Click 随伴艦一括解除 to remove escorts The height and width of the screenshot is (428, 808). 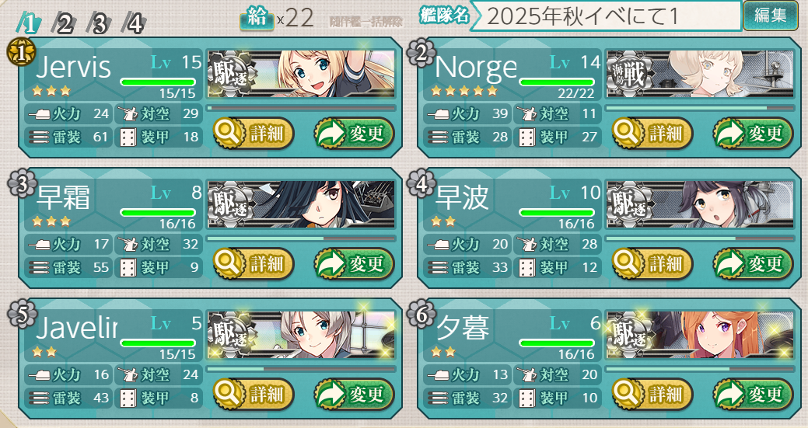click(x=366, y=22)
